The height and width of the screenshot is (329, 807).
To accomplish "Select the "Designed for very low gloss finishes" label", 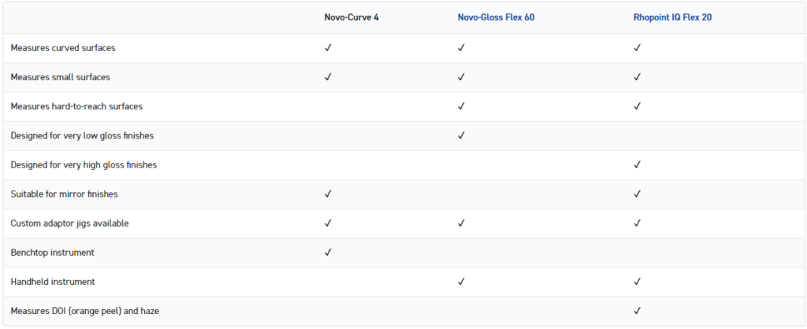I will [x=82, y=135].
